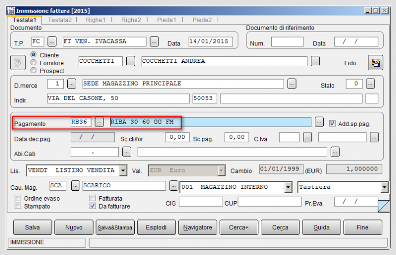This screenshot has height=255, width=396.
Task: Toggle the Ordine evaso checkbox
Action: (18, 198)
